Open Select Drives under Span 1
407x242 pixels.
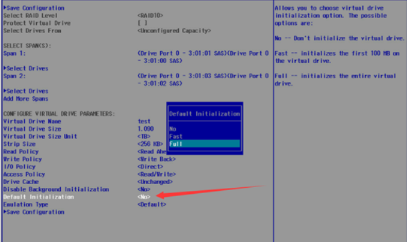[26, 68]
